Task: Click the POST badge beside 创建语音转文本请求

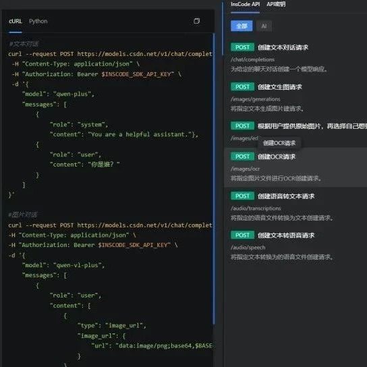Action: (242, 196)
